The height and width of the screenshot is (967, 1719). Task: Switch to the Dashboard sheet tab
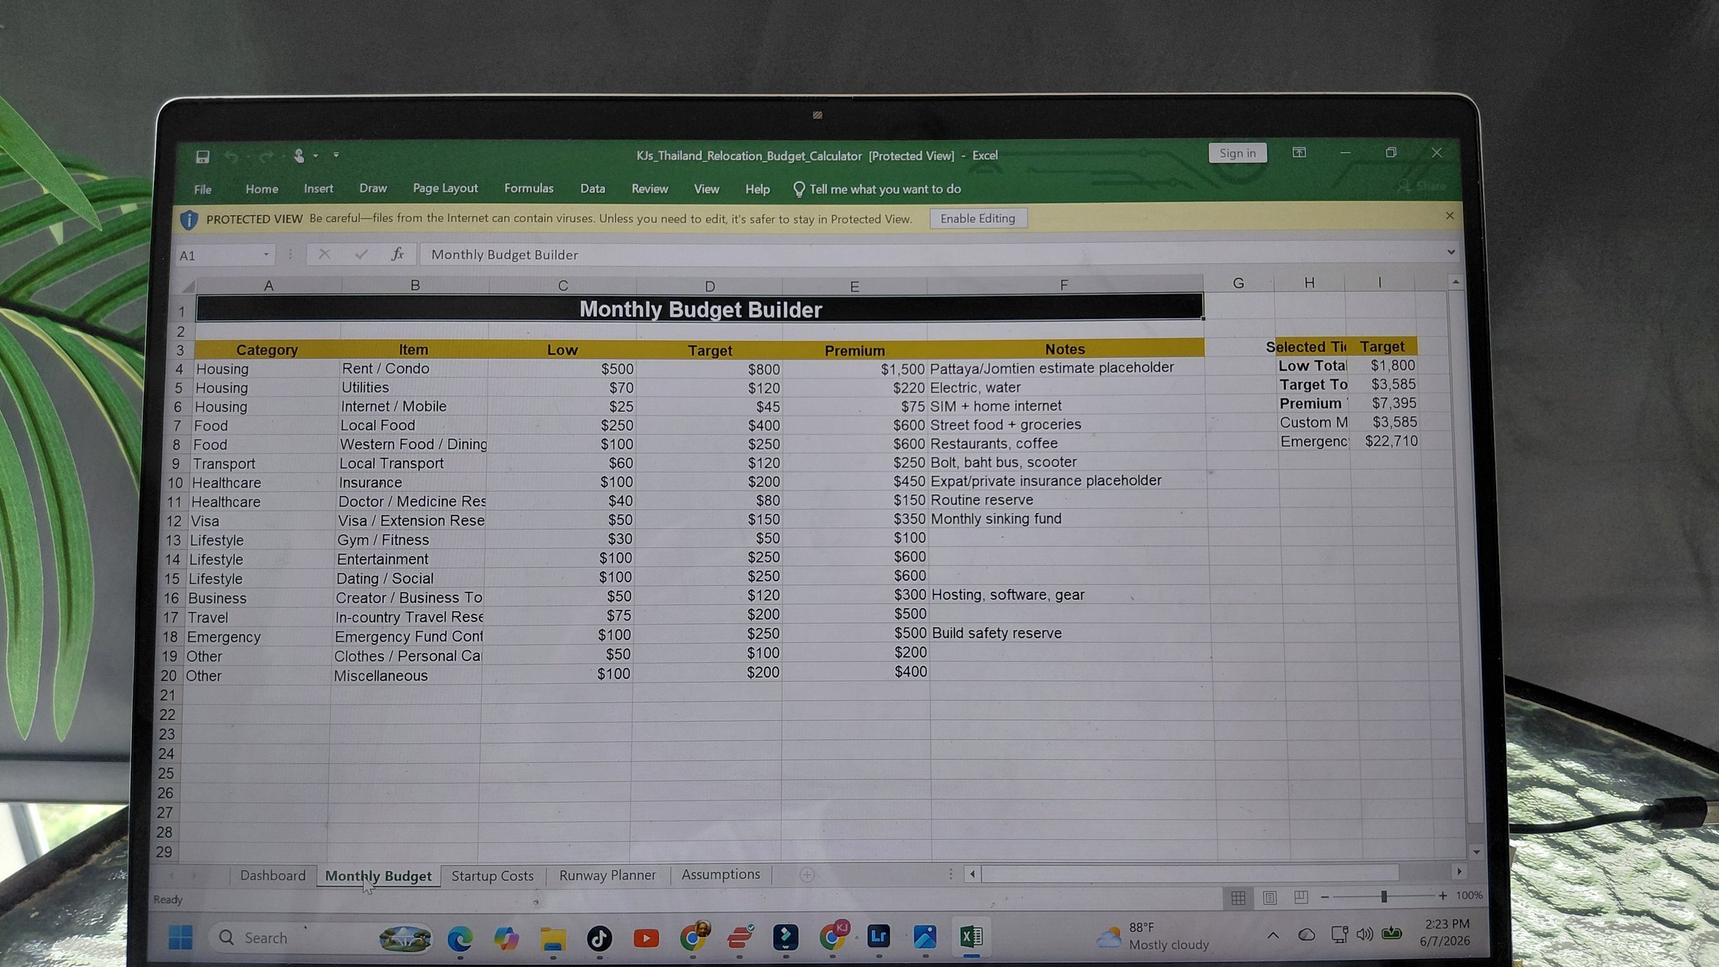click(272, 876)
